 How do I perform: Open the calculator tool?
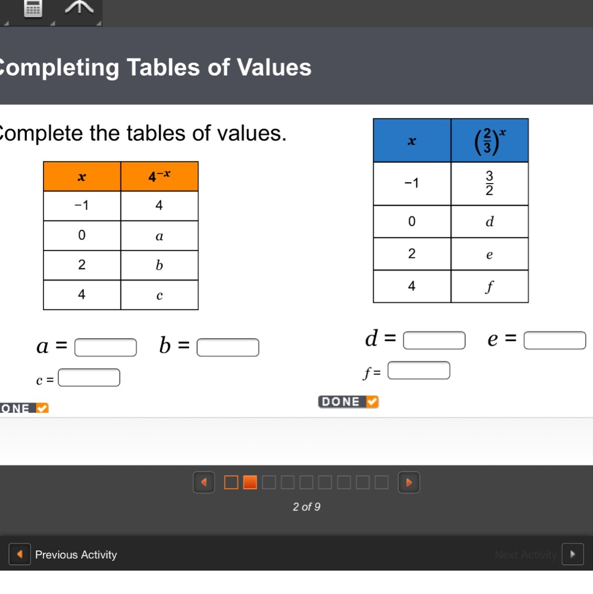[33, 8]
